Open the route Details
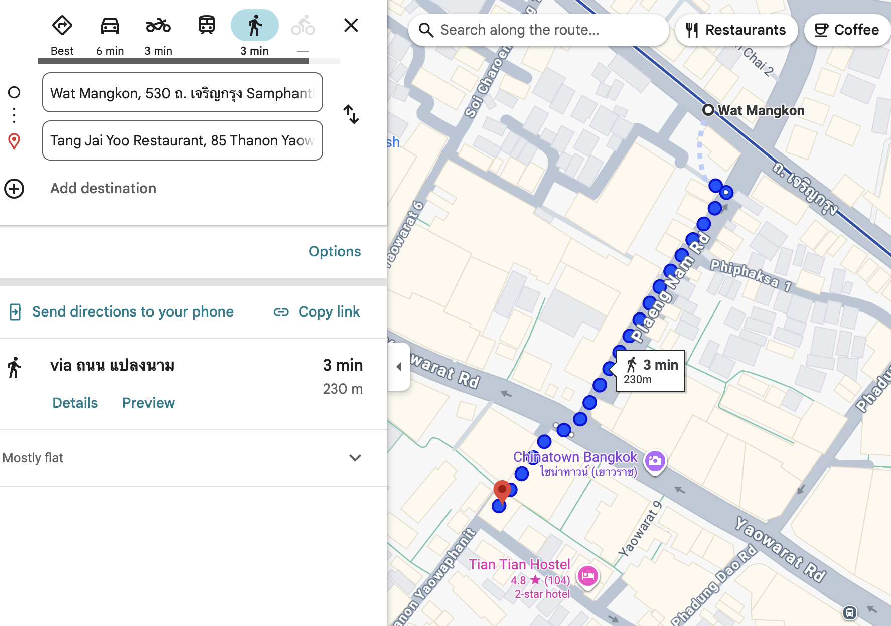 click(75, 403)
